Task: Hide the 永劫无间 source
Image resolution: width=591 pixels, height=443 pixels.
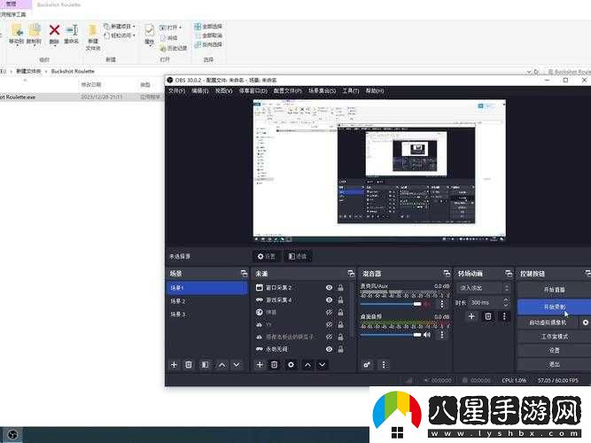Action: click(x=329, y=349)
